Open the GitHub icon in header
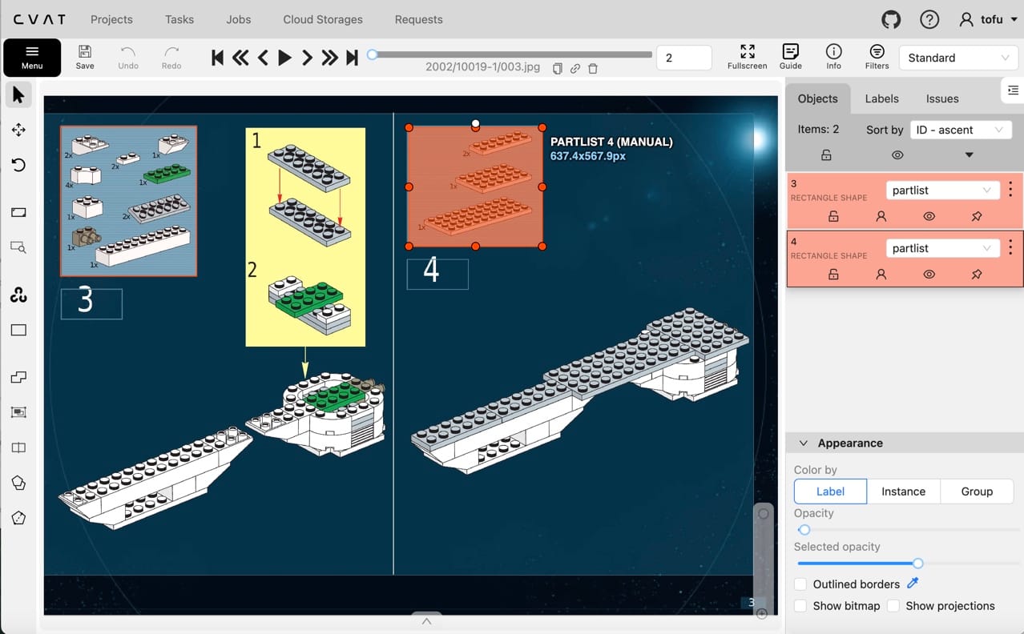Image resolution: width=1024 pixels, height=634 pixels. point(890,19)
